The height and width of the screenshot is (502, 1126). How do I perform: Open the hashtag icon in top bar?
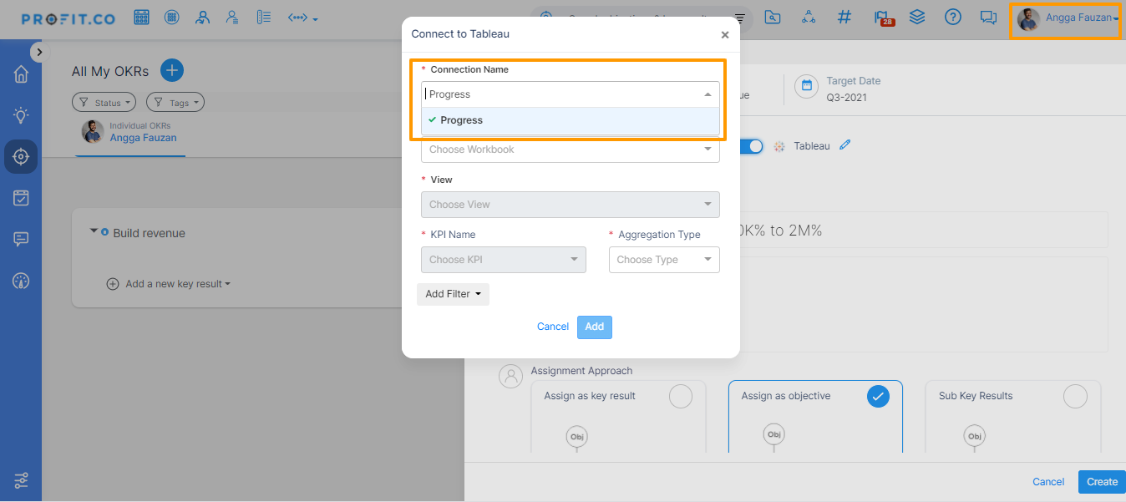[844, 18]
